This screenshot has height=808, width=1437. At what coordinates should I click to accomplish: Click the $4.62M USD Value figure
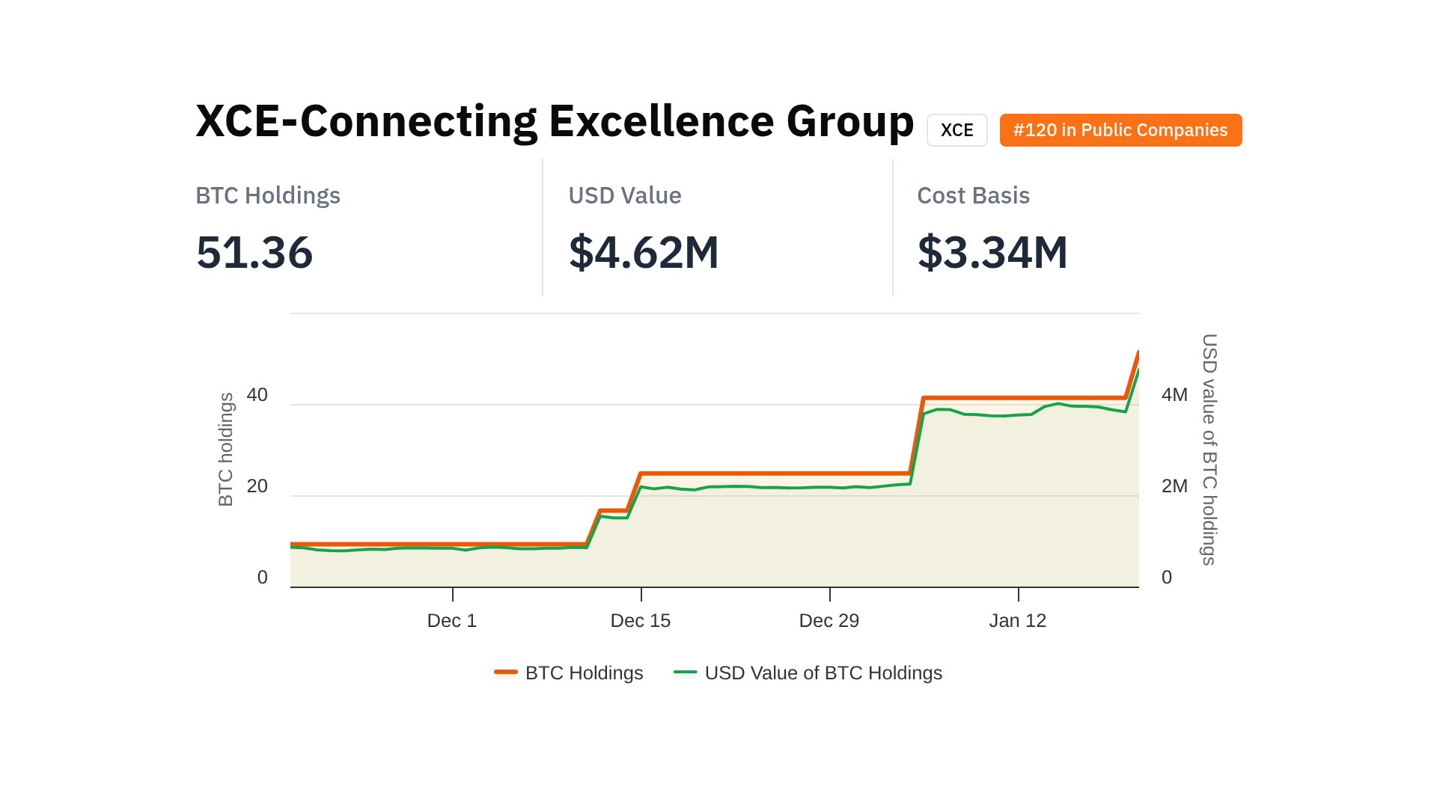point(644,252)
